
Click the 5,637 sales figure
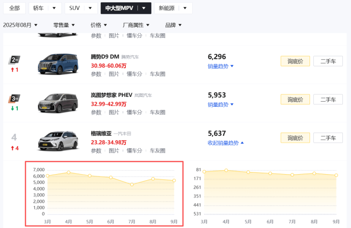click(217, 134)
